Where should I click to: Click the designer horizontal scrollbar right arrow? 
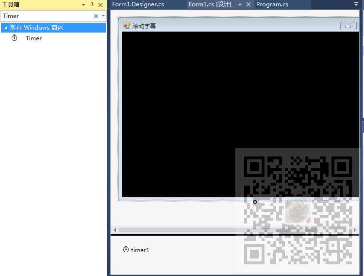pos(355,230)
